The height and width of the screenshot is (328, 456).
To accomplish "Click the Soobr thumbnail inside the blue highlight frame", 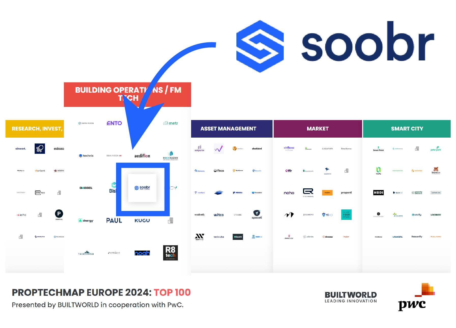I will [x=142, y=188].
